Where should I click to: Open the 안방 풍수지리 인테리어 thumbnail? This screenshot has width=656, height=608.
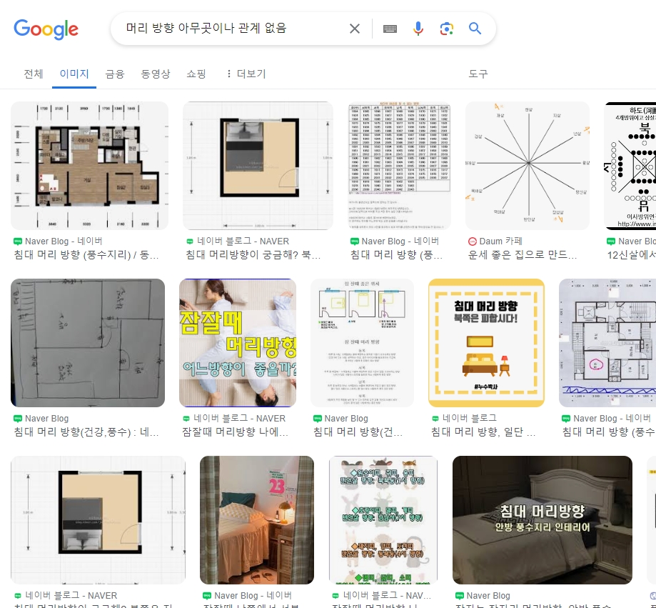pyautogui.click(x=543, y=519)
